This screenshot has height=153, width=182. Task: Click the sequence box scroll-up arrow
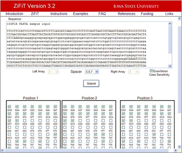(170, 24)
